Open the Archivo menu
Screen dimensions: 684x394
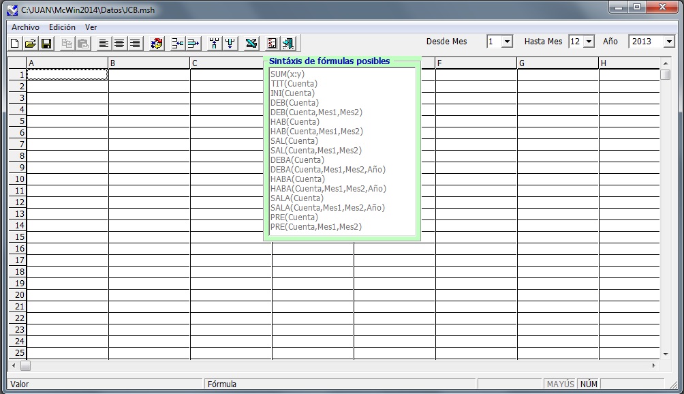[25, 27]
